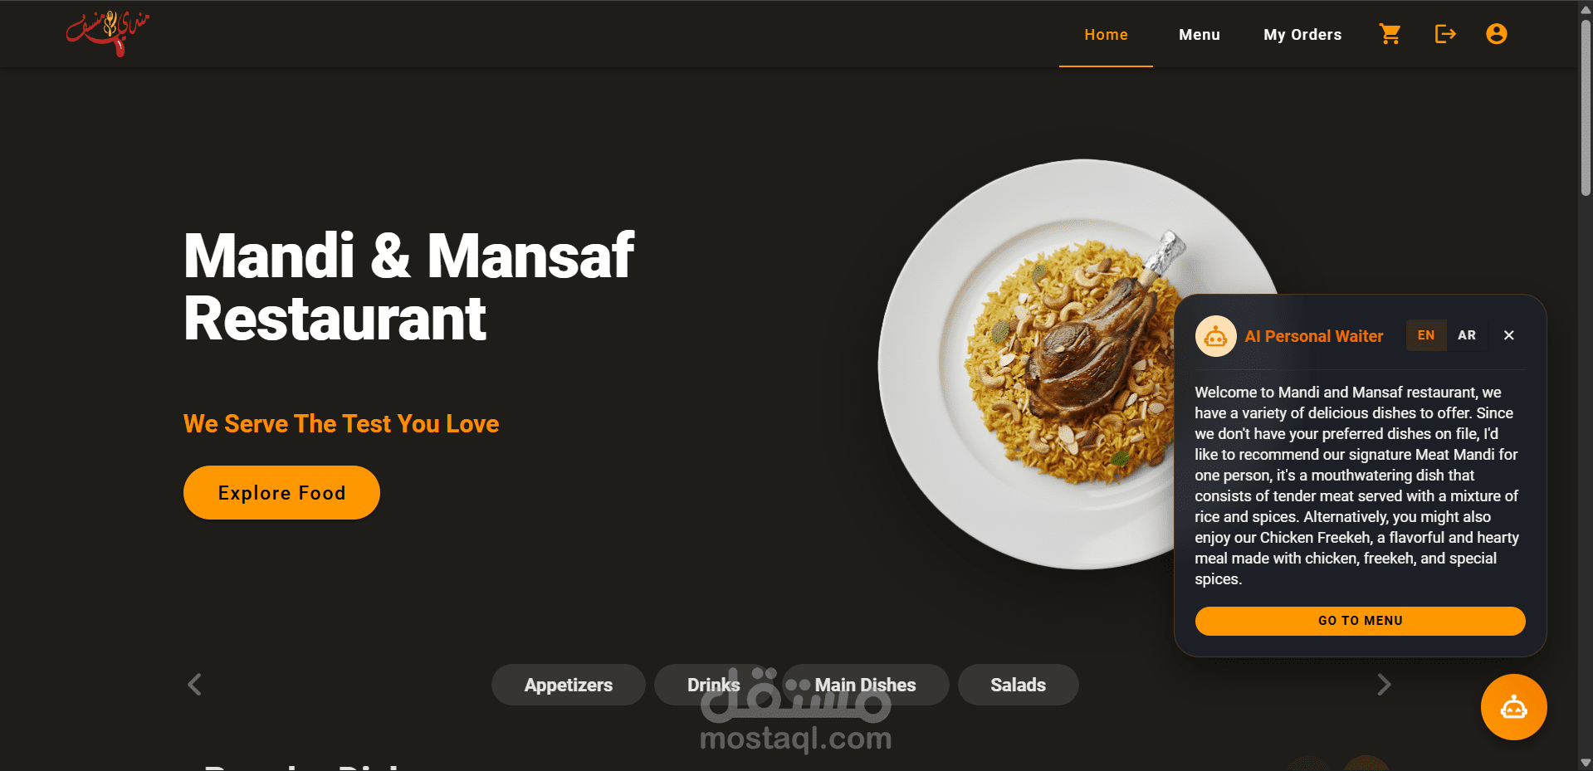This screenshot has width=1593, height=771.
Task: Show previous categories with left chevron
Action: tap(194, 685)
